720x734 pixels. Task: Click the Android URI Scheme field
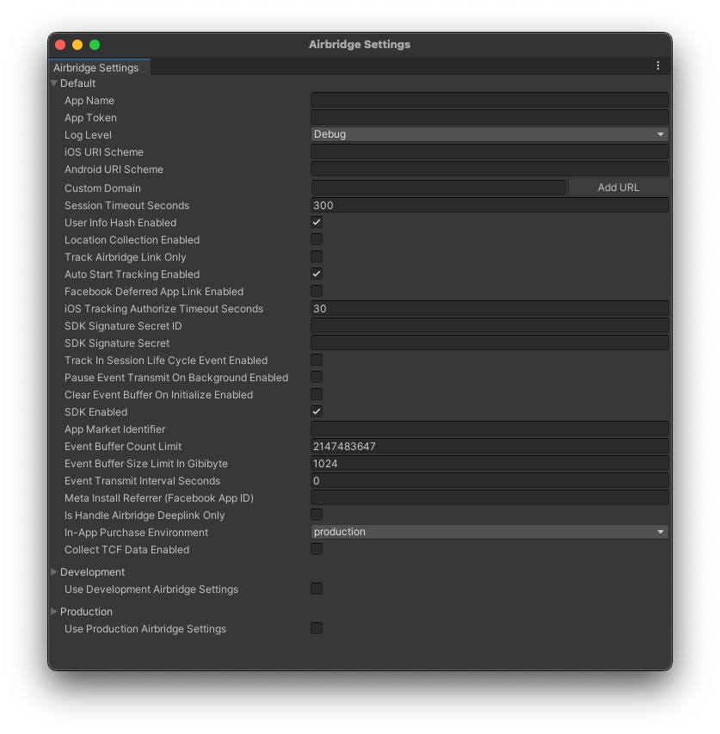[x=489, y=169]
